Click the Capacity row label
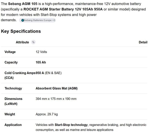 pos(11,62)
